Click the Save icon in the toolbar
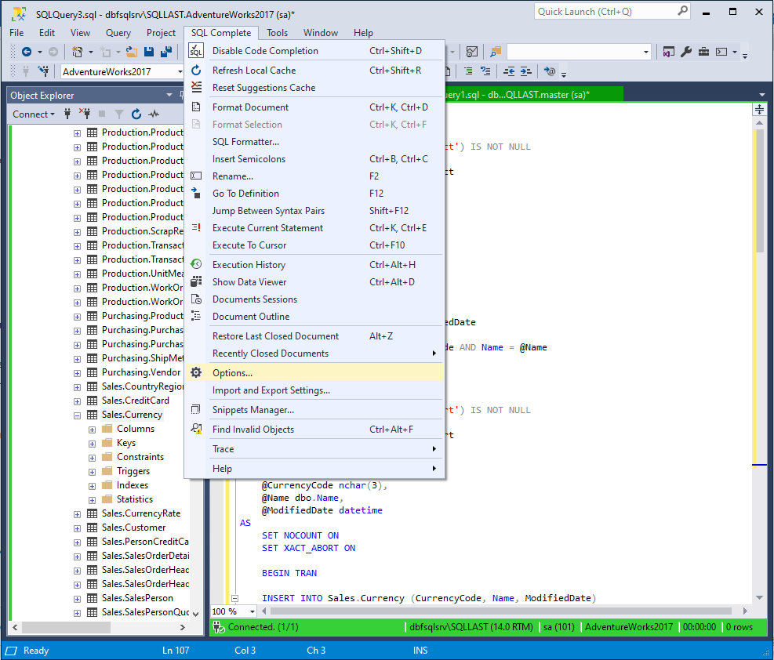Viewport: 774px width, 660px height. tap(148, 52)
